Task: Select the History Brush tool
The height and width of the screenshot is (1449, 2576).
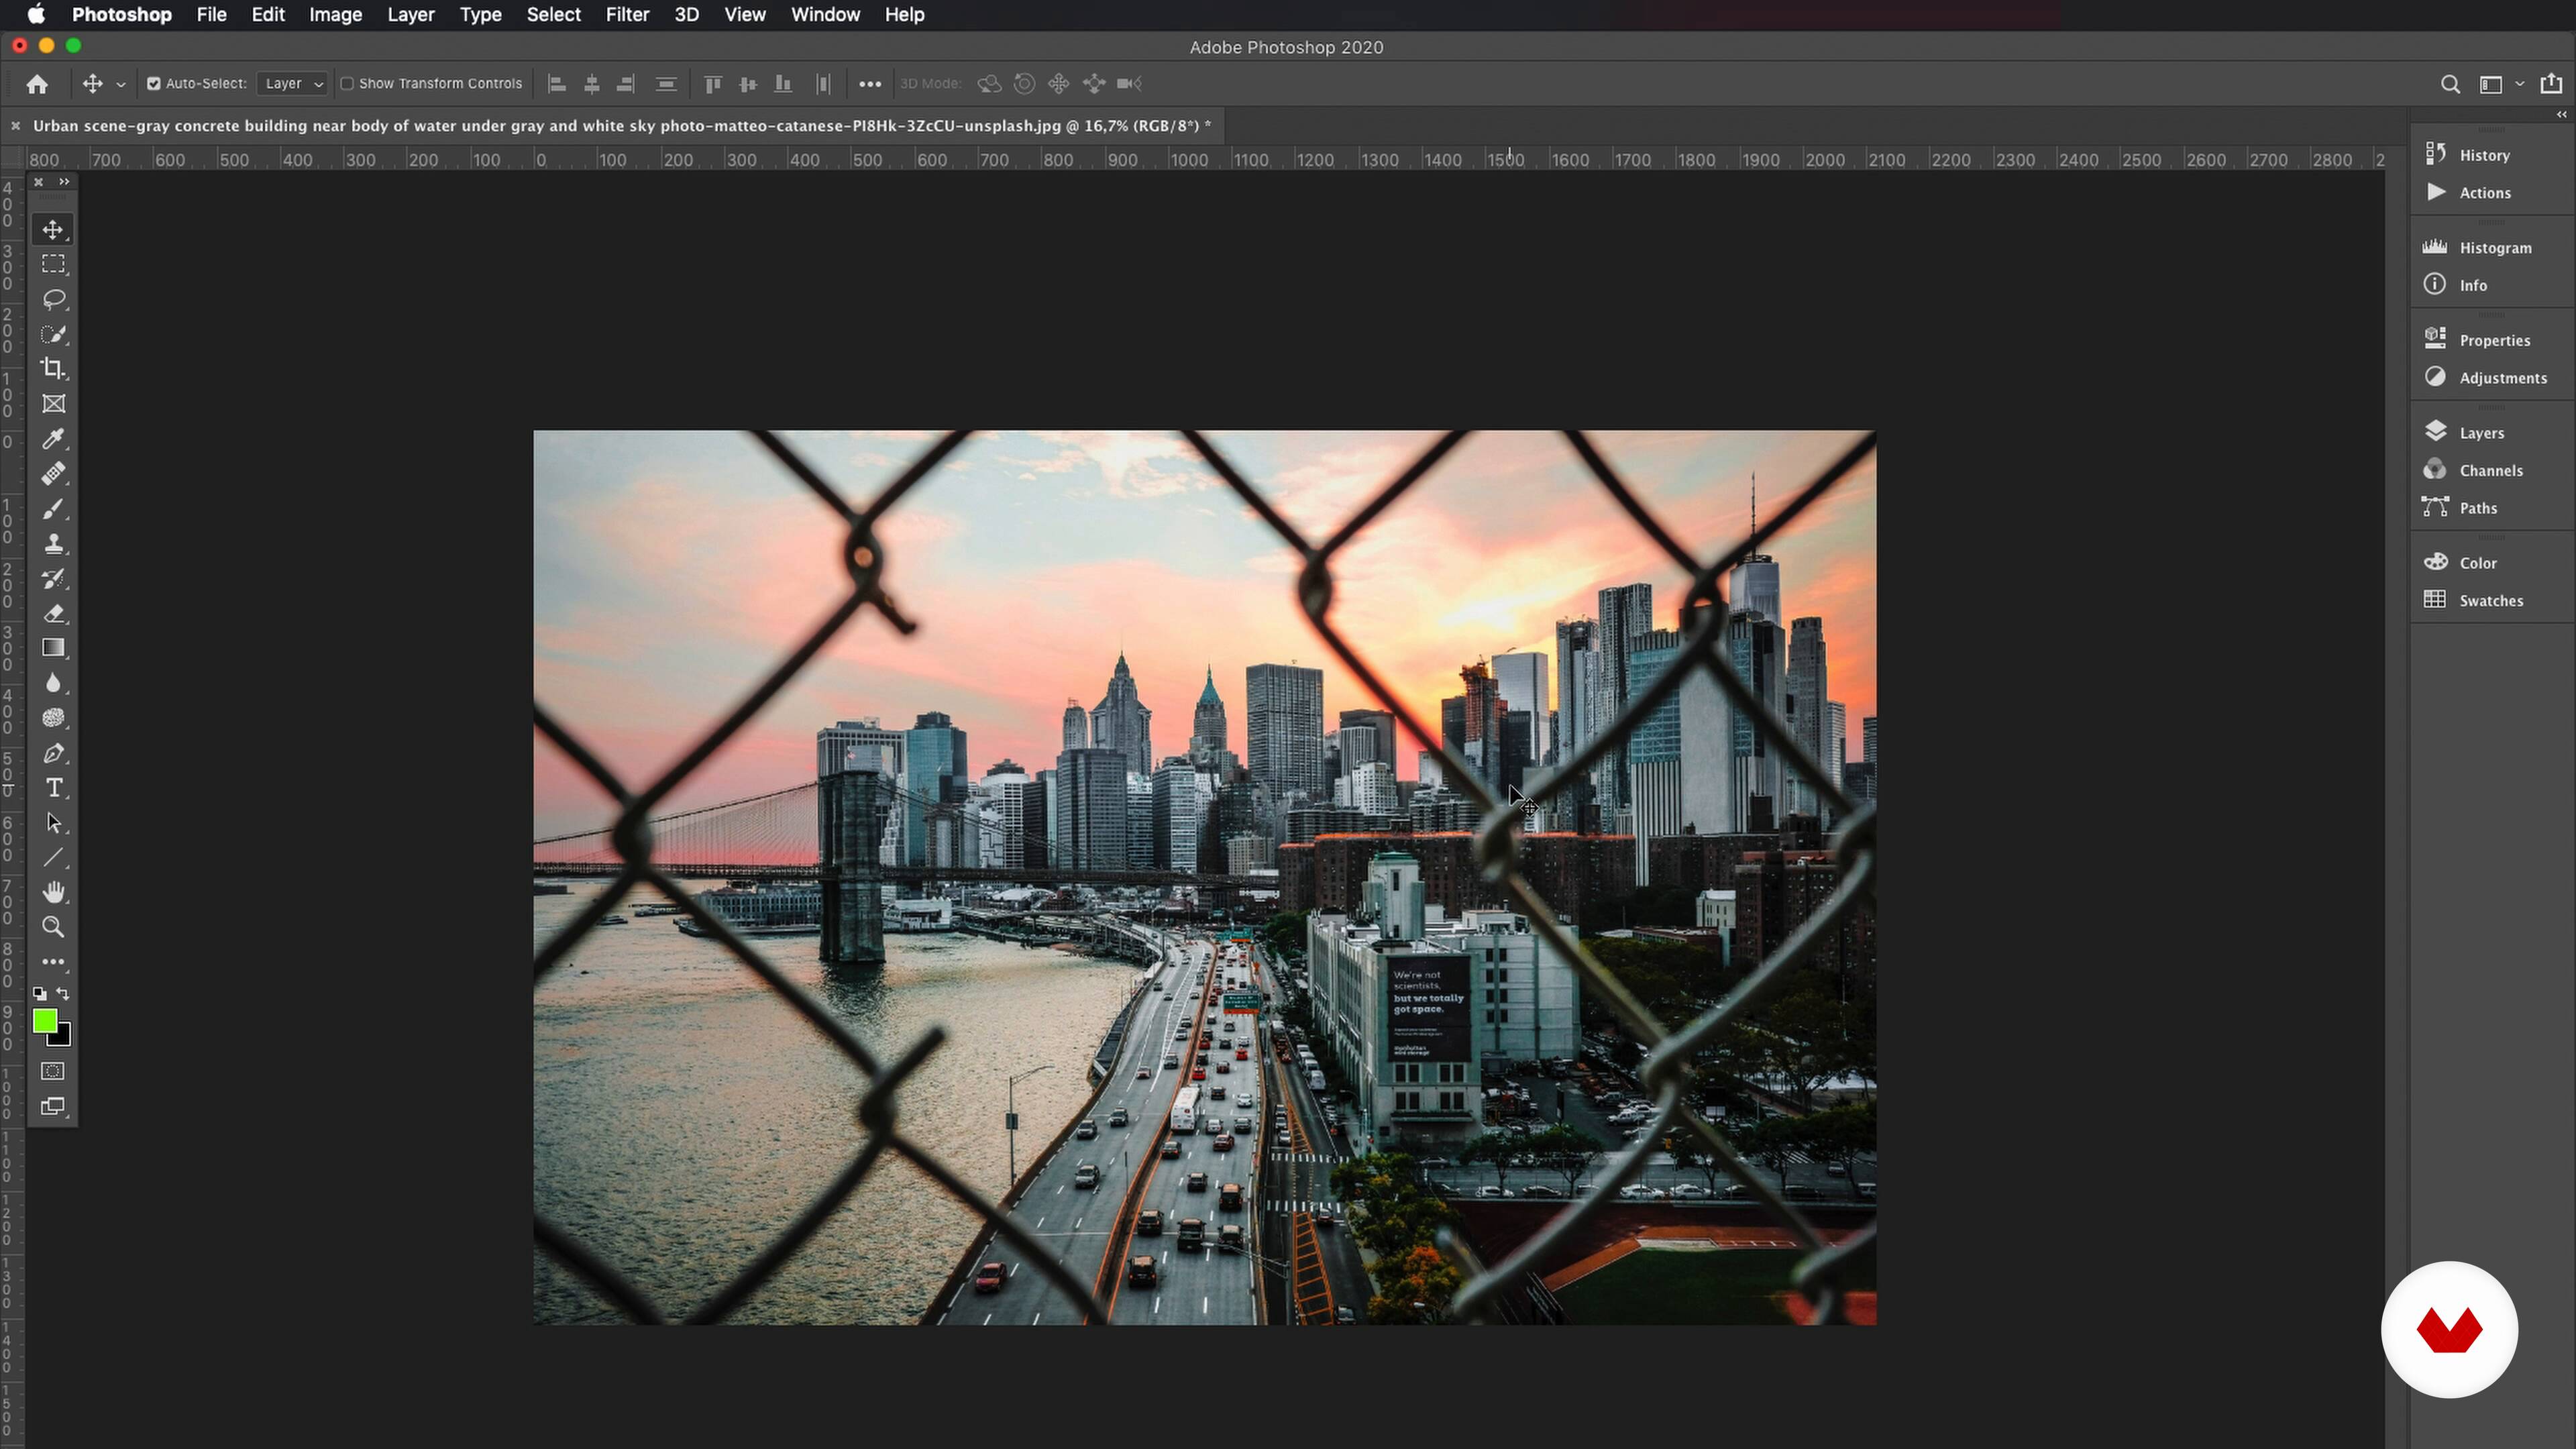Action: click(x=53, y=579)
